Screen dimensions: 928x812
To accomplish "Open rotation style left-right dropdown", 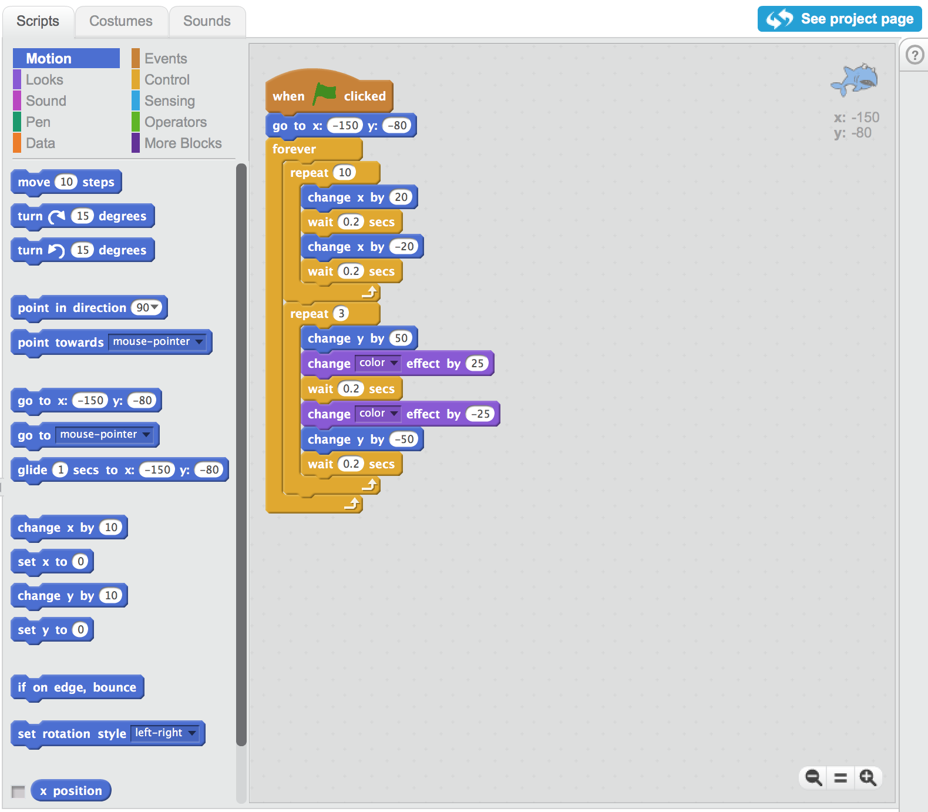I will click(192, 733).
